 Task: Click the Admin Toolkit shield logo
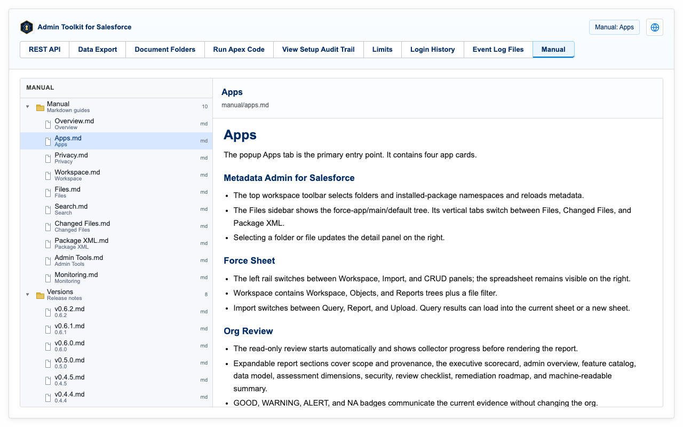pyautogui.click(x=27, y=27)
